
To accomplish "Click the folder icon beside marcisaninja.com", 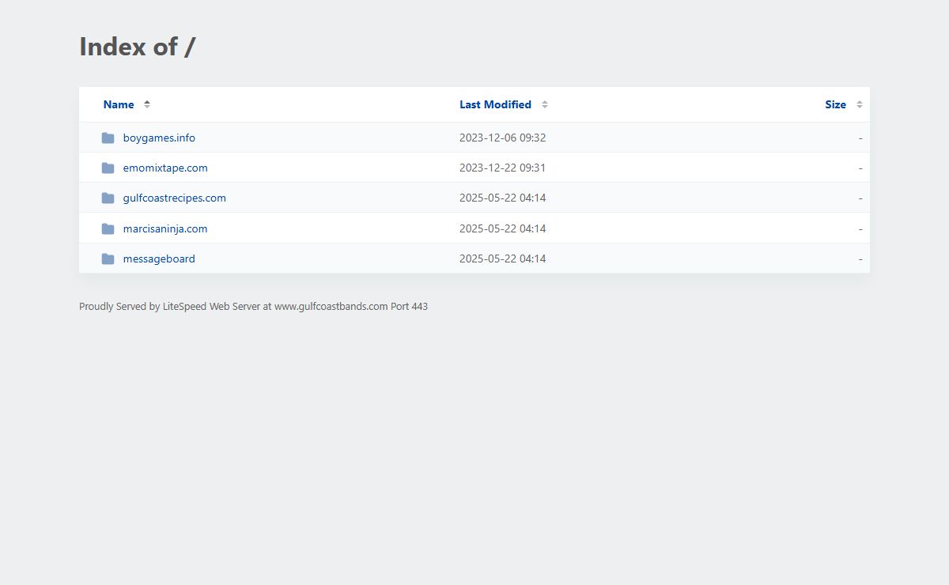I will point(108,228).
